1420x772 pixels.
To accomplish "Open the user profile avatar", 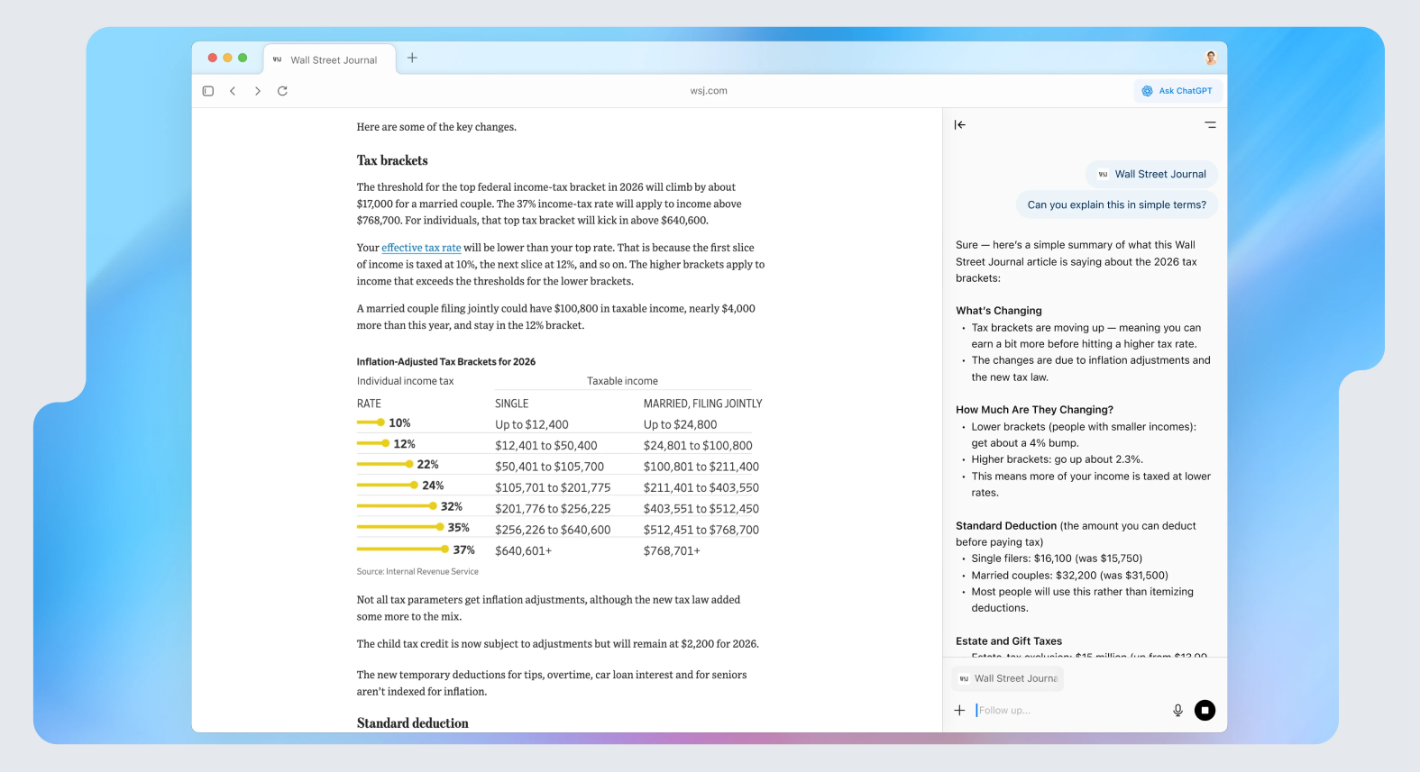I will click(x=1211, y=58).
